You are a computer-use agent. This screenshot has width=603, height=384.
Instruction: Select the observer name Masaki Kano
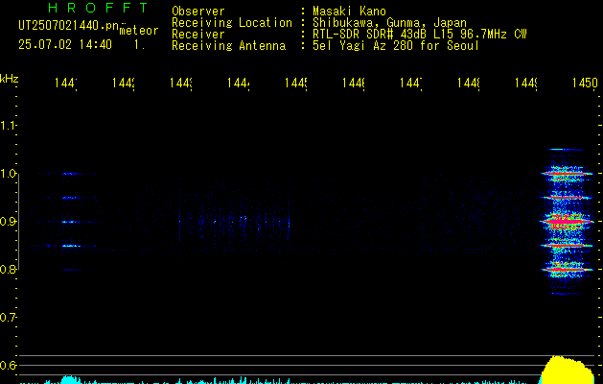click(x=349, y=12)
